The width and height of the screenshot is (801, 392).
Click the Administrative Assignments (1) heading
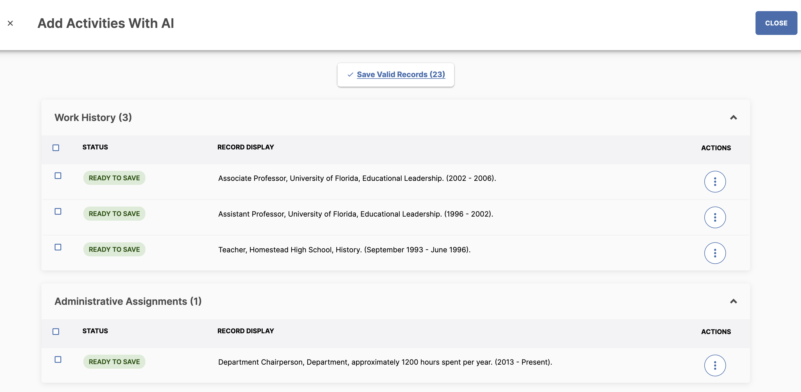(128, 301)
